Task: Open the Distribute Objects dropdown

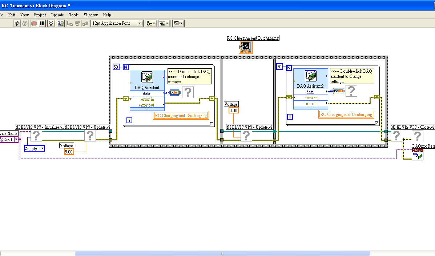Action: point(164,23)
